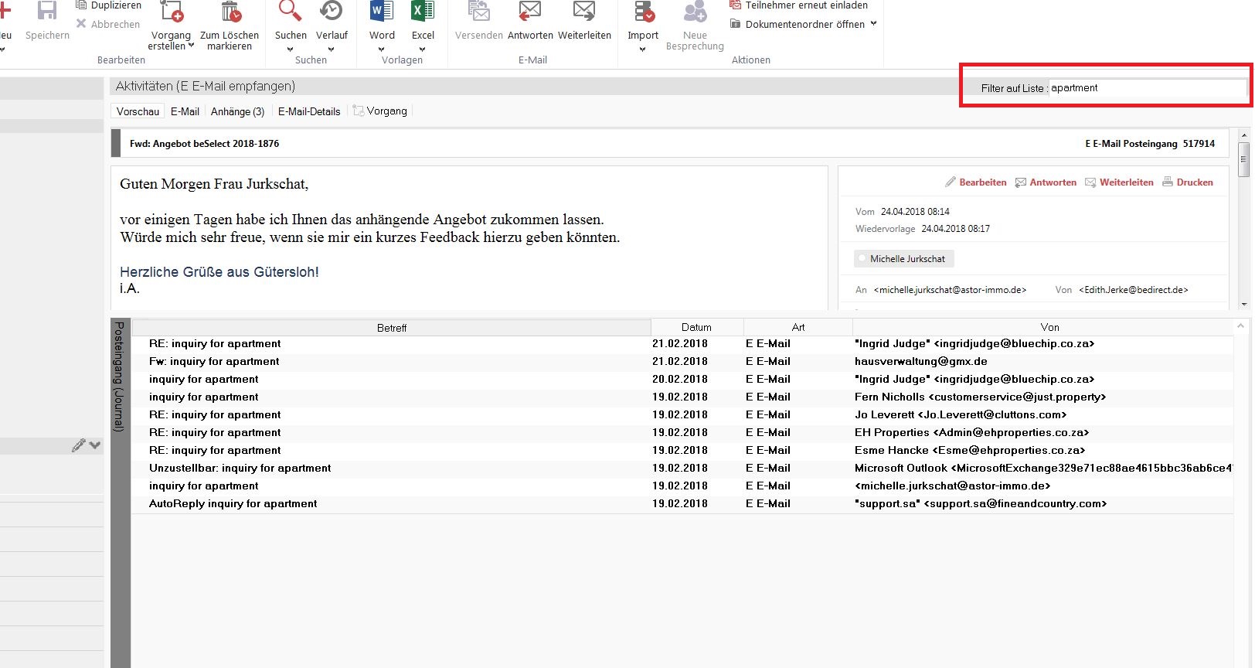Expand the Dokumentenordner öffnen dropdown arrow

point(873,24)
